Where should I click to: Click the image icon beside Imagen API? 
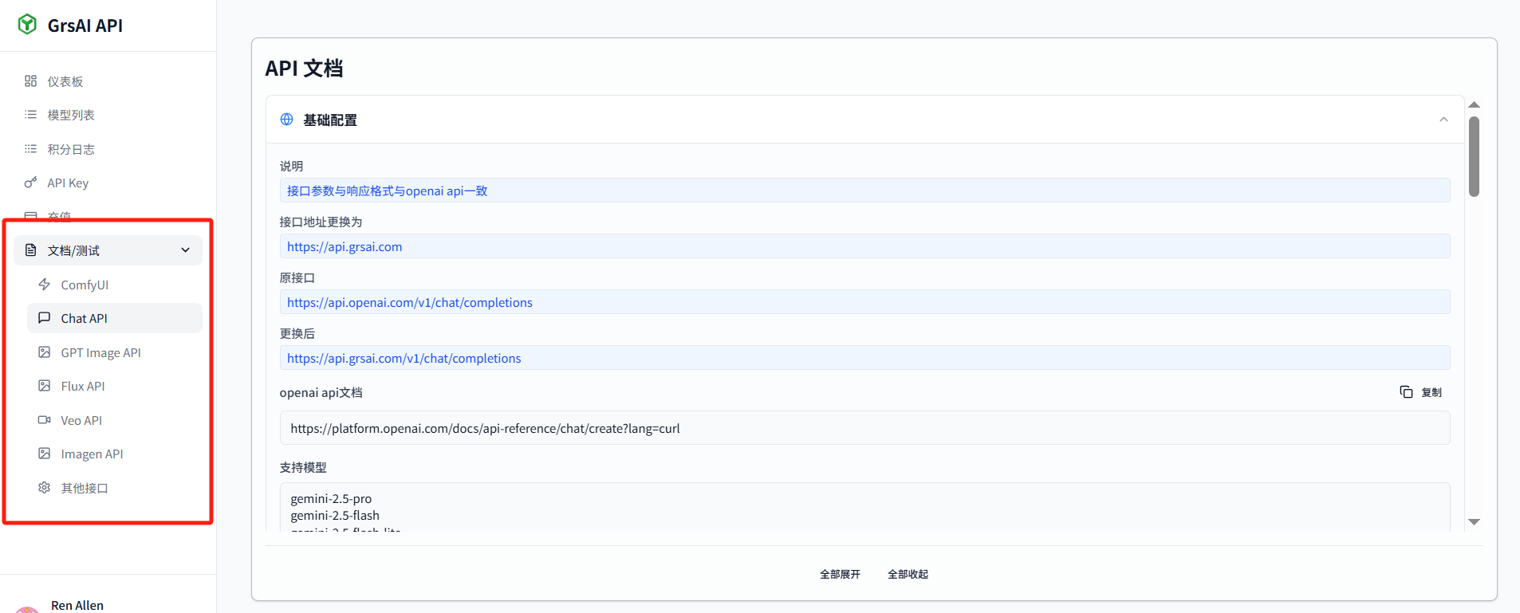click(45, 454)
